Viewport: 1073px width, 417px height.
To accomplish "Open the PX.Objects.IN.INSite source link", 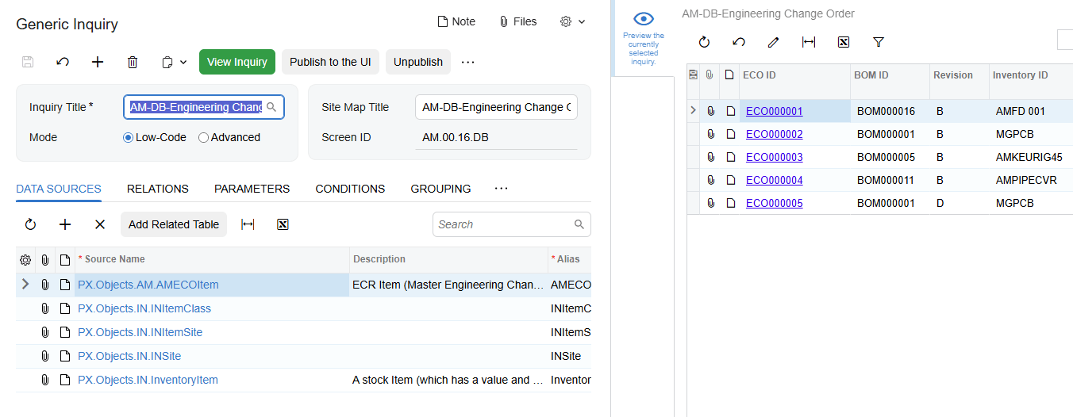I will coord(129,356).
